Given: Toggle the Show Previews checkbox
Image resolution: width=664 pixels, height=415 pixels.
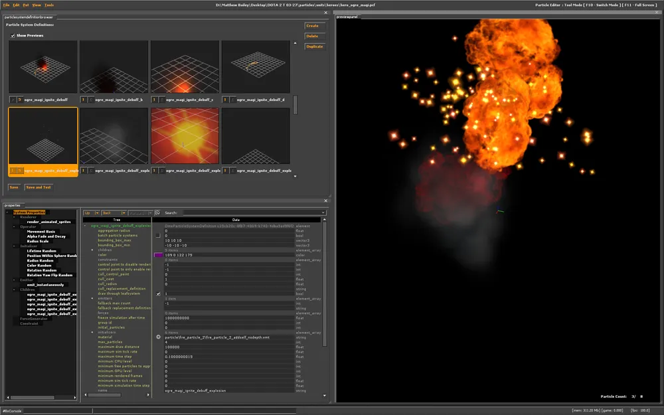Looking at the screenshot, I should 13,35.
